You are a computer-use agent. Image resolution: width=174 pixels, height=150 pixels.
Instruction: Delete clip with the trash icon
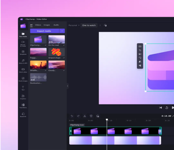point(91,116)
